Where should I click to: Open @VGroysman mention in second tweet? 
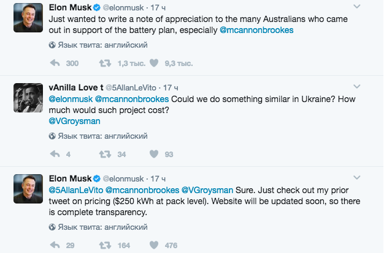(72, 121)
